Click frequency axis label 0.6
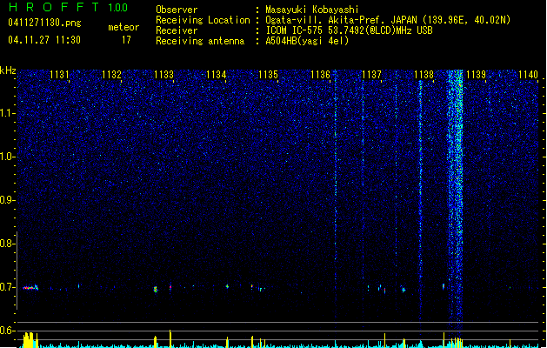Image resolution: width=547 pixels, height=348 pixels. 7,331
